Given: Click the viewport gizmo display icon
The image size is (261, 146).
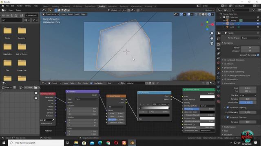Looking at the screenshot, I should click(x=181, y=15).
